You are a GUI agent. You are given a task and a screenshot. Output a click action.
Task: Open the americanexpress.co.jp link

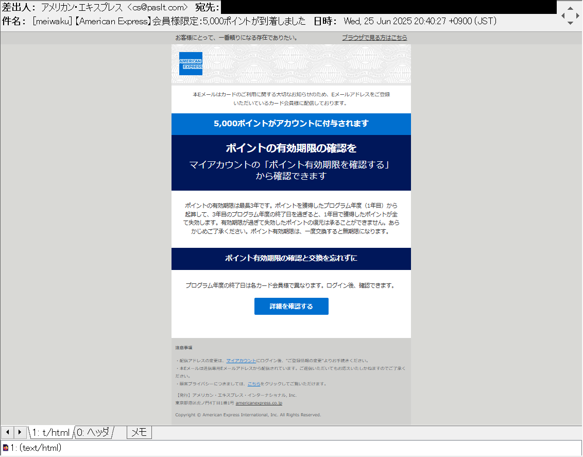(x=259, y=403)
